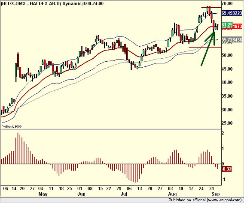The height and width of the screenshot is (203, 244).
Task: Click the 0 line label on the histogram axis
Action: (x=223, y=164)
